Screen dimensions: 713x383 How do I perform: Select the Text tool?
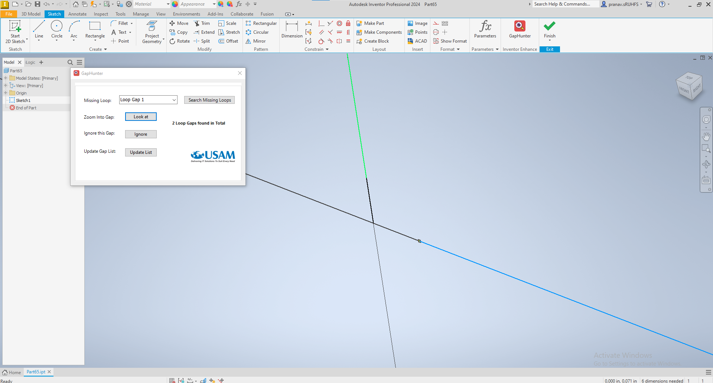121,32
